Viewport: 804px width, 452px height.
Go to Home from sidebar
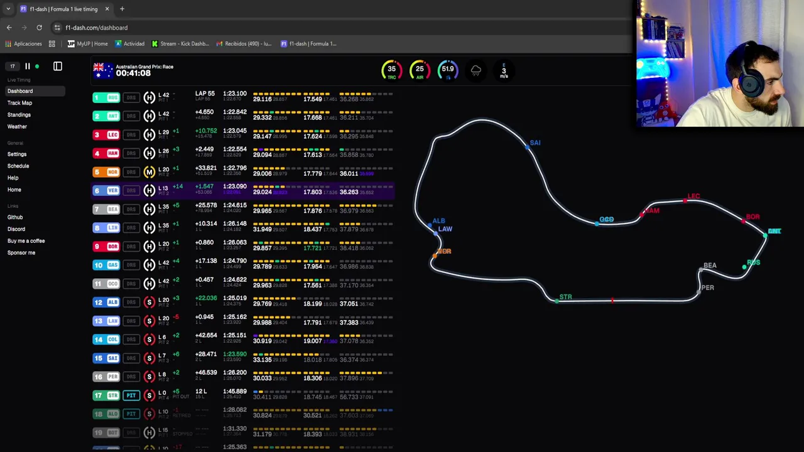[x=14, y=190]
